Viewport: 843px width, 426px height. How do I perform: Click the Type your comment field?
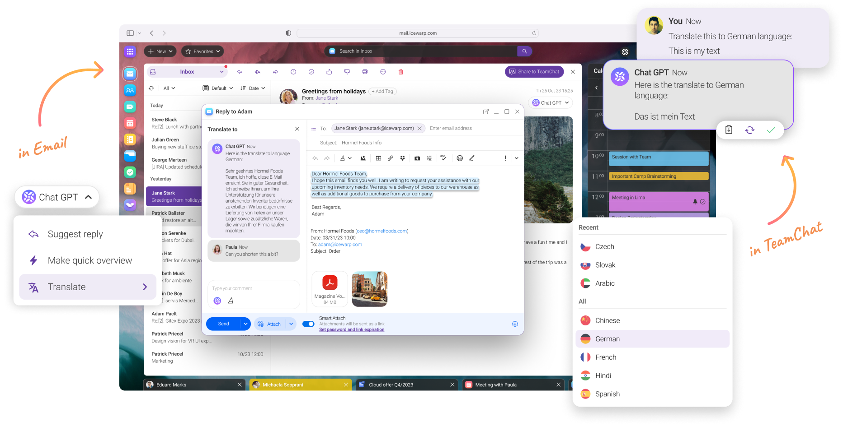pyautogui.click(x=254, y=288)
